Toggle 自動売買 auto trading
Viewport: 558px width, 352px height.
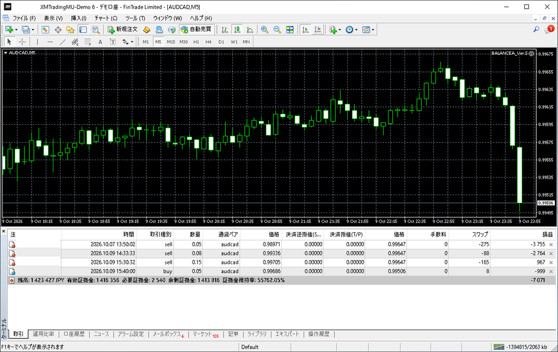(196, 29)
